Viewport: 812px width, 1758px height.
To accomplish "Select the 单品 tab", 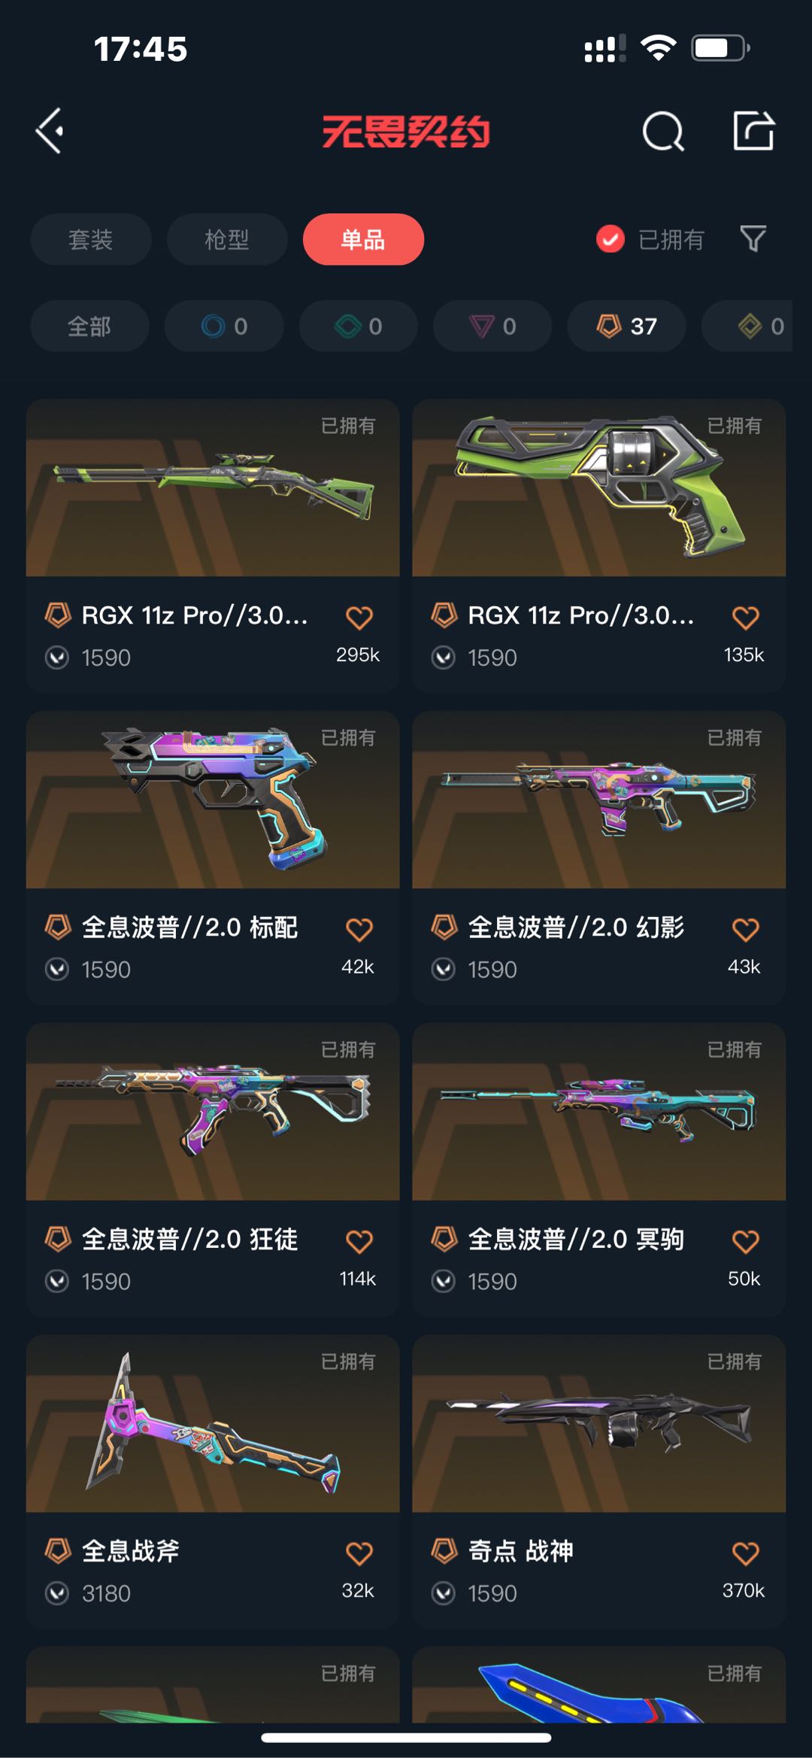I will (x=363, y=239).
